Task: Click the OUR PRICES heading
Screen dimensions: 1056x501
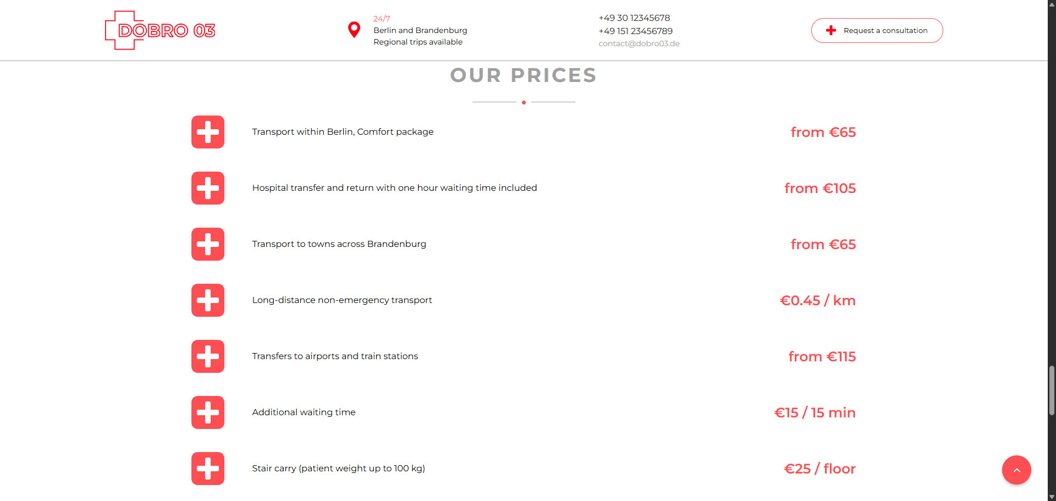Action: (x=523, y=75)
